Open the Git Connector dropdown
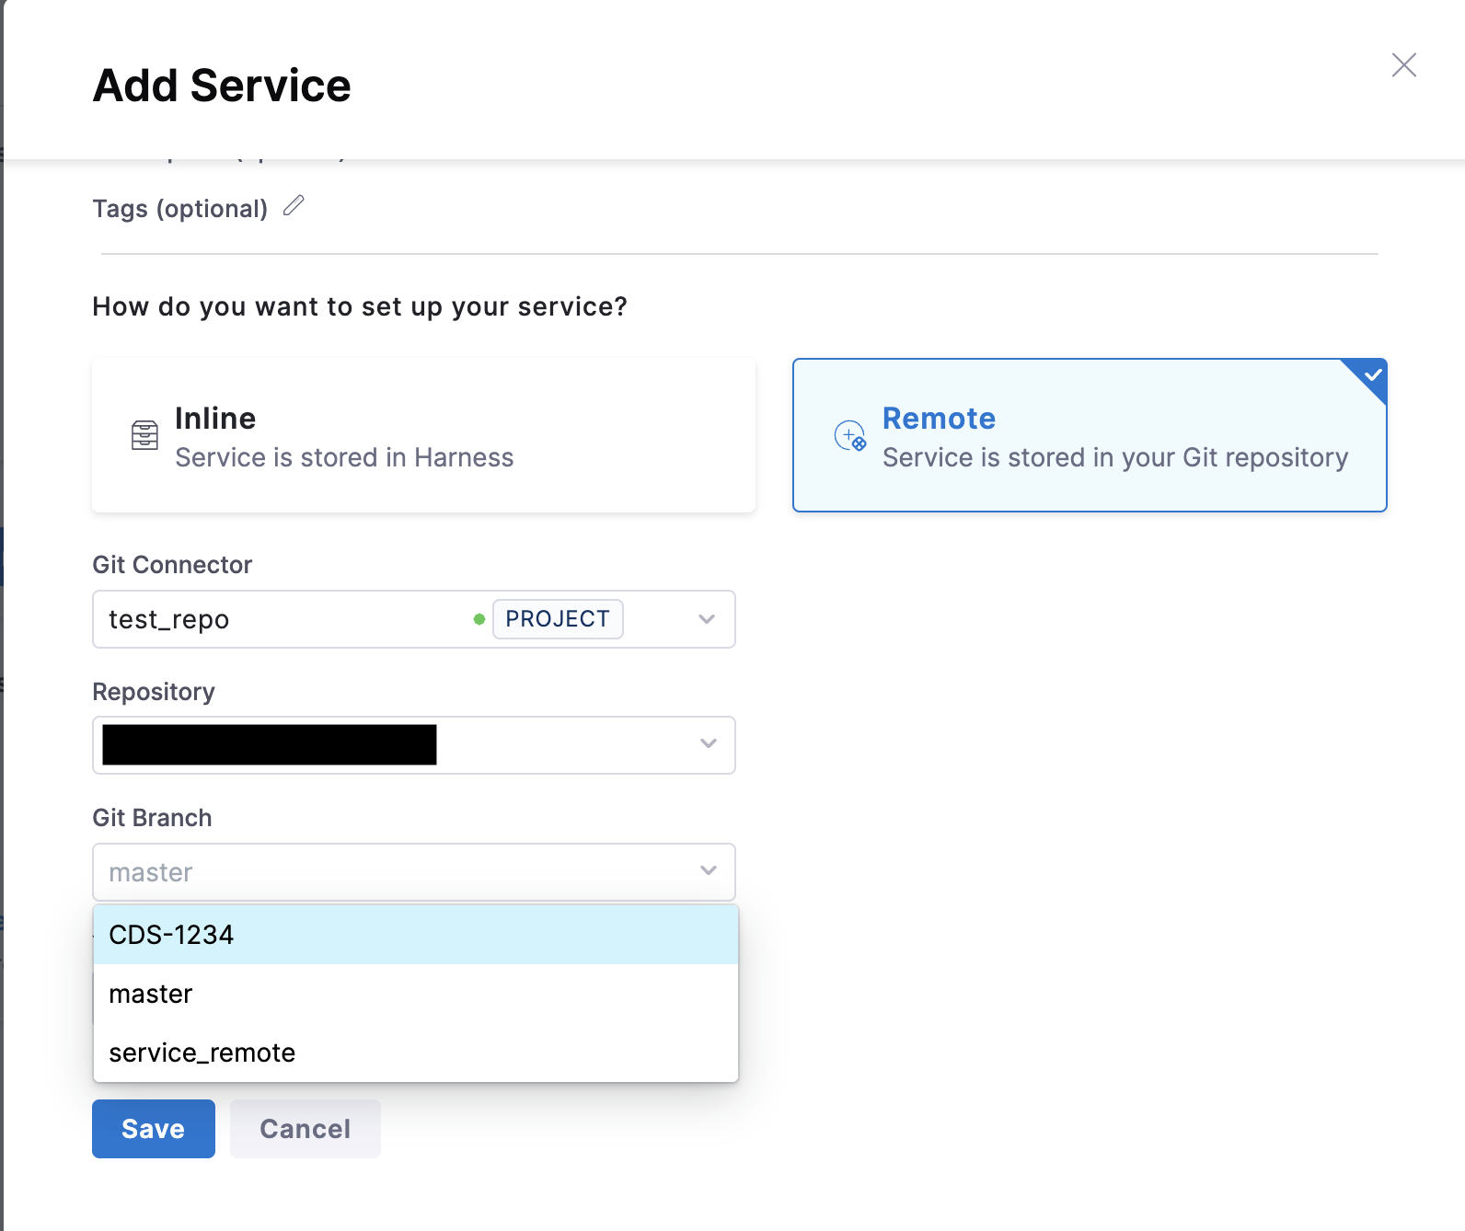 point(706,619)
